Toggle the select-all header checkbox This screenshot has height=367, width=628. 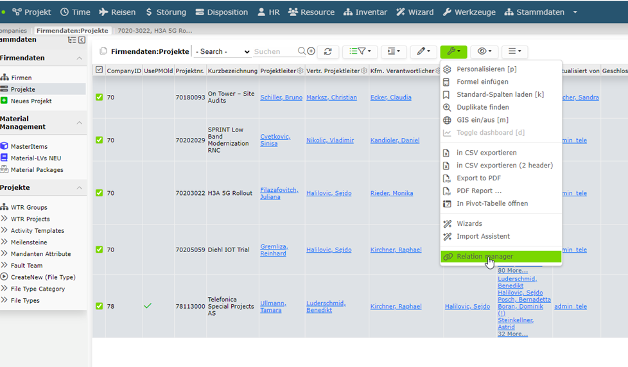99,70
